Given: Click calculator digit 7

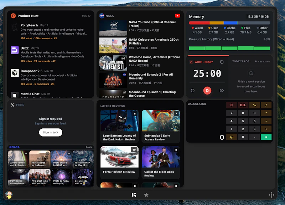Looking at the screenshot, I should click(231, 113).
